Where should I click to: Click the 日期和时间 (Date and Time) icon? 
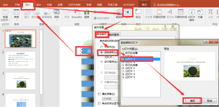(181, 12)
